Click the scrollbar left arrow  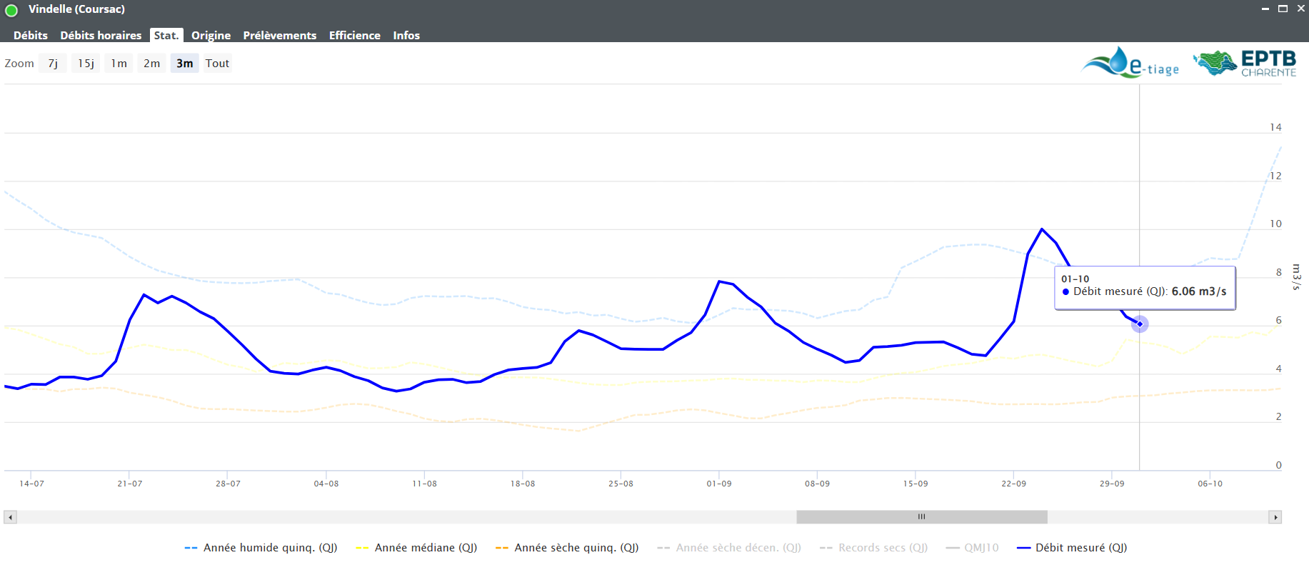point(10,517)
